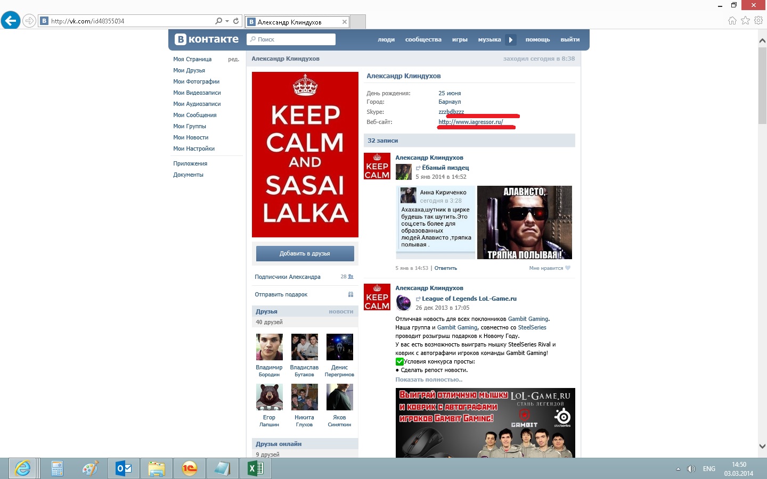Click the refresh icon in the address bar
767x479 pixels.
[236, 21]
